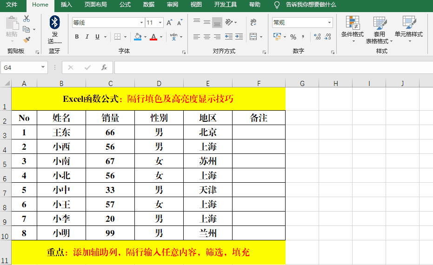Open the 公式 (Formulas) ribbon tab

125,5
